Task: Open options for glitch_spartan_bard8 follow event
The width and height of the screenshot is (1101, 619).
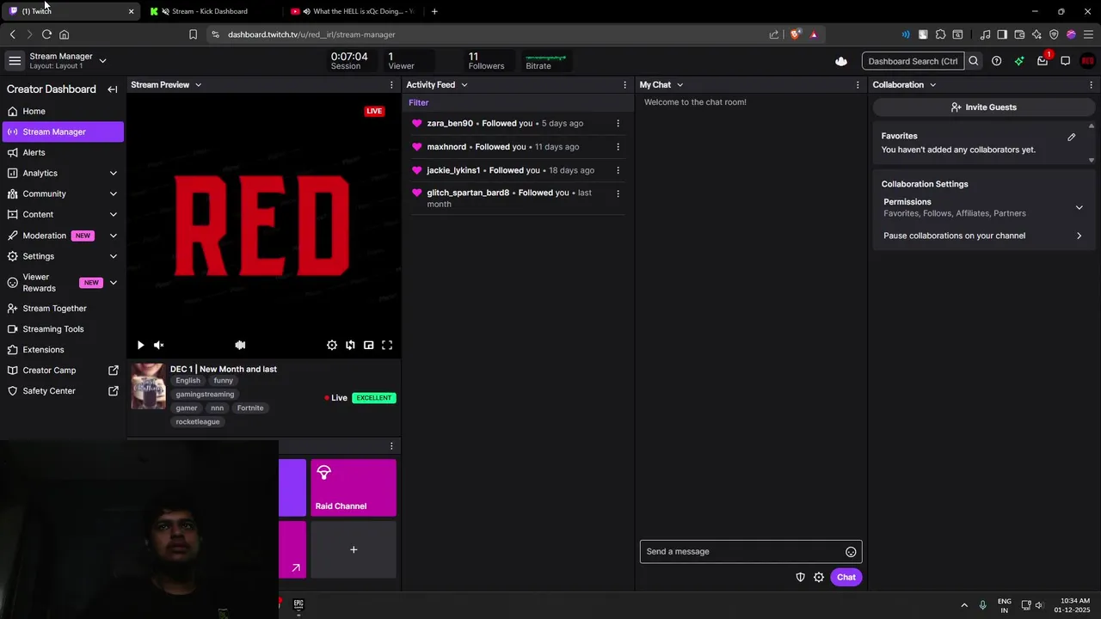Action: click(618, 193)
